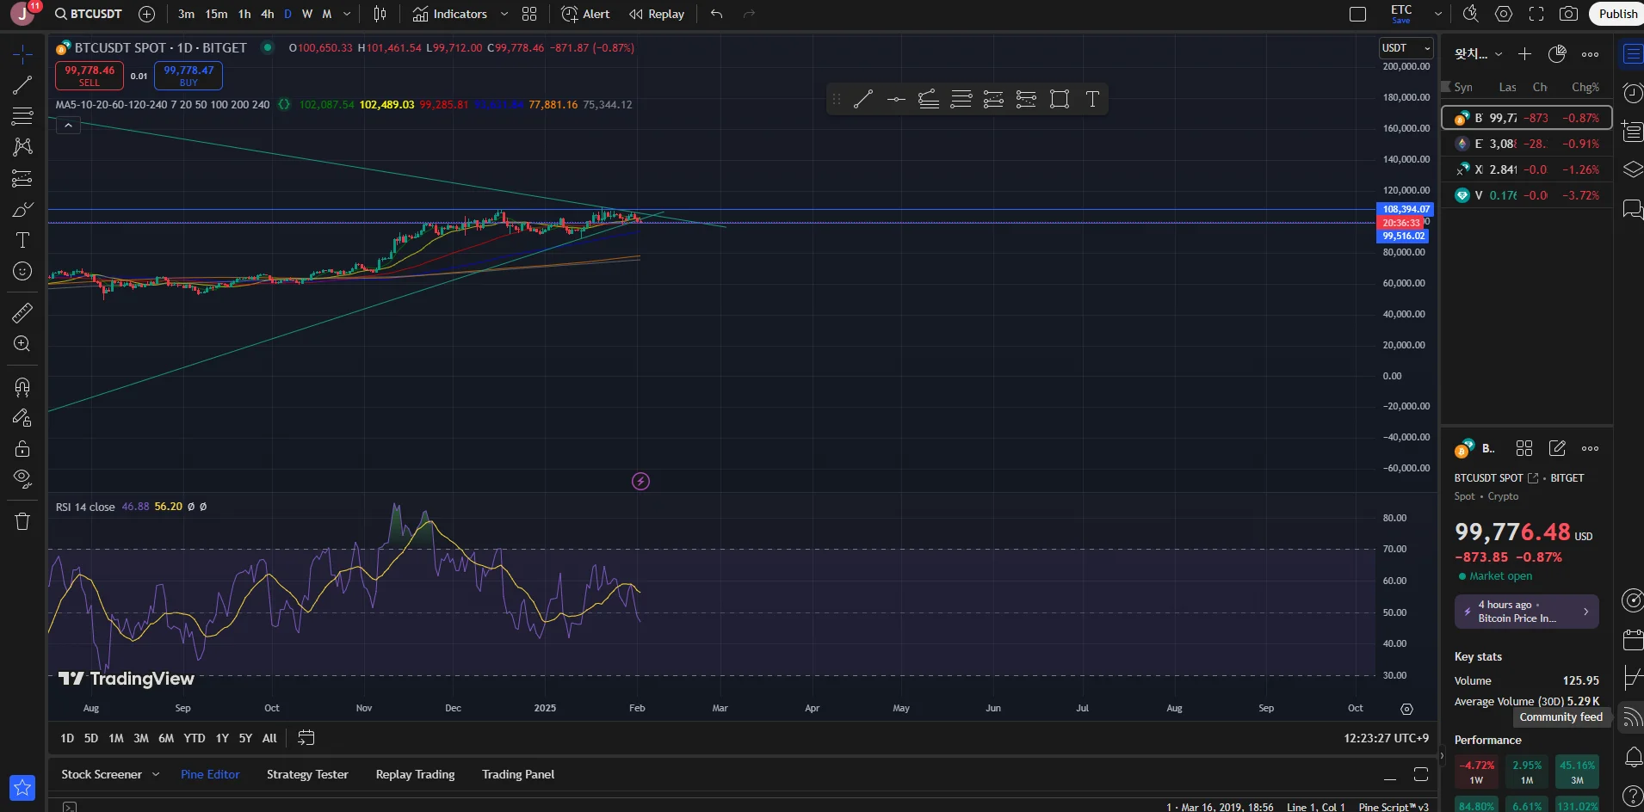Open the Replay Trading tab
The width and height of the screenshot is (1644, 812).
pos(415,774)
